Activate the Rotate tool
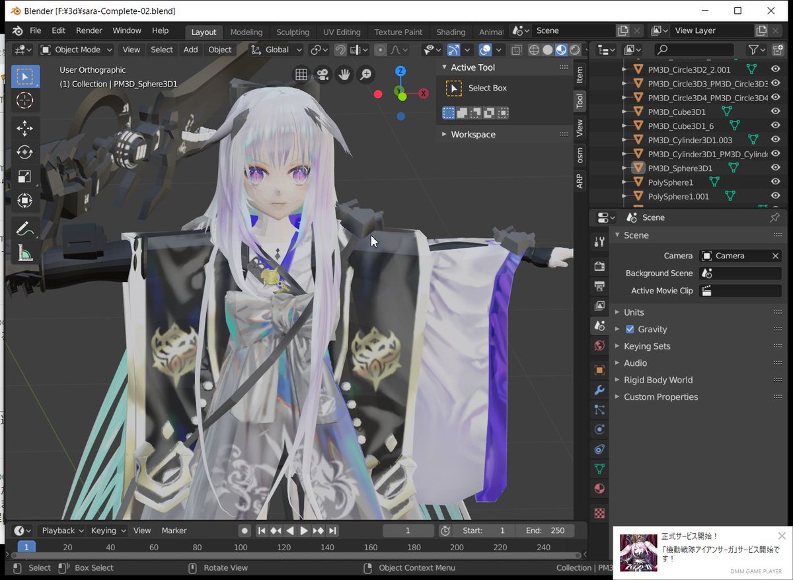 tap(25, 152)
